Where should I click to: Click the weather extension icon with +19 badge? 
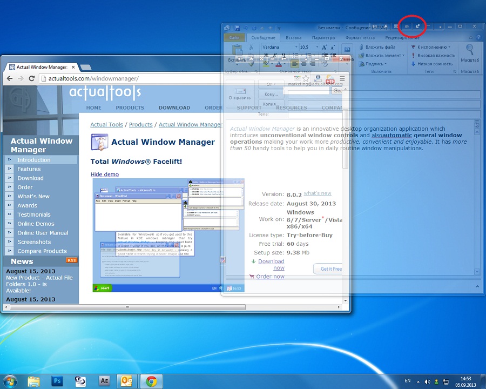330,79
